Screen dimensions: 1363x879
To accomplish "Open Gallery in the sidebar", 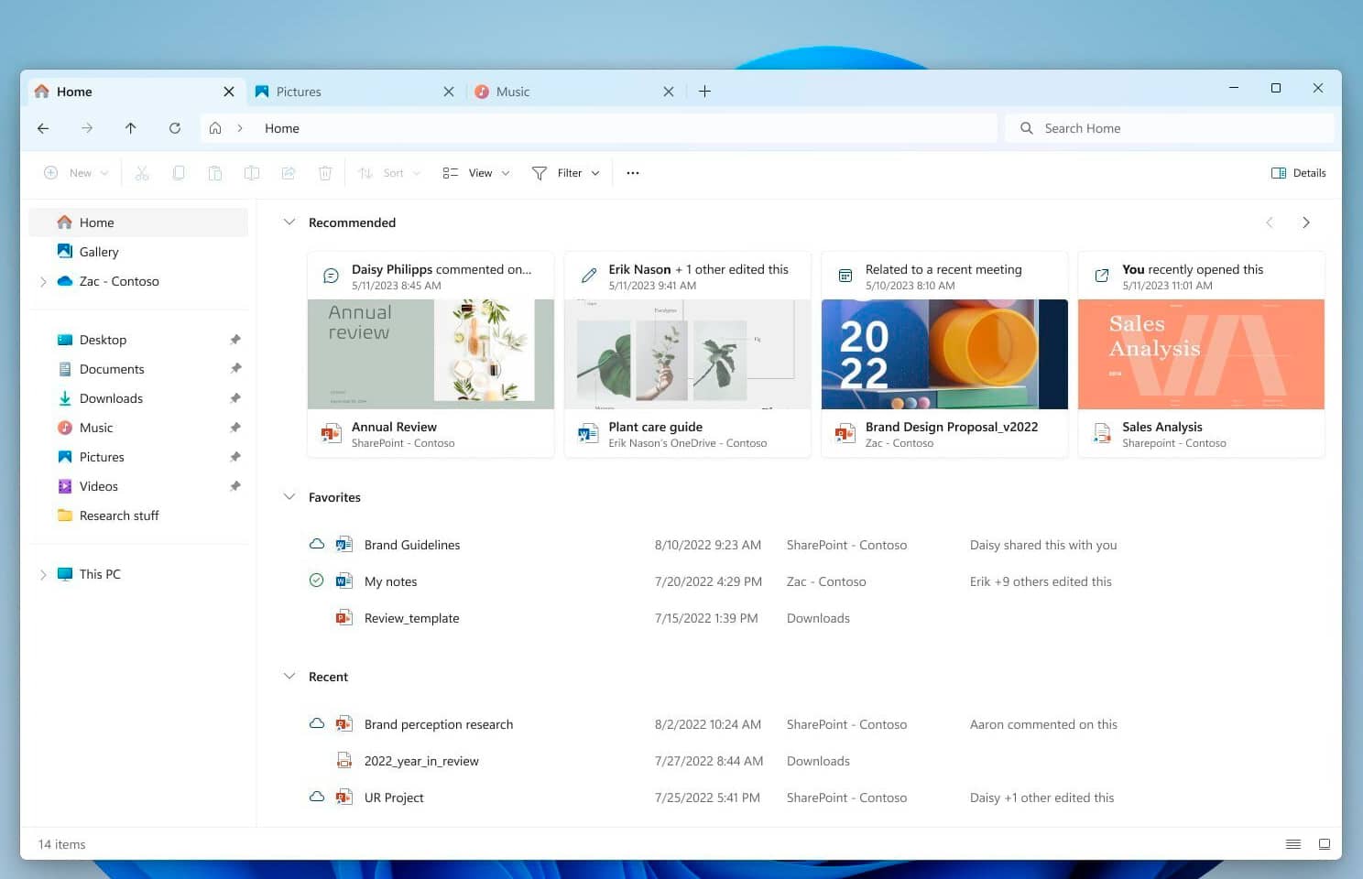I will pyautogui.click(x=99, y=252).
